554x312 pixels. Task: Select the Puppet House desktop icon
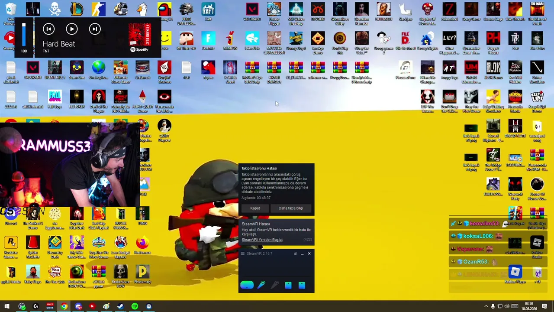pyautogui.click(x=493, y=43)
